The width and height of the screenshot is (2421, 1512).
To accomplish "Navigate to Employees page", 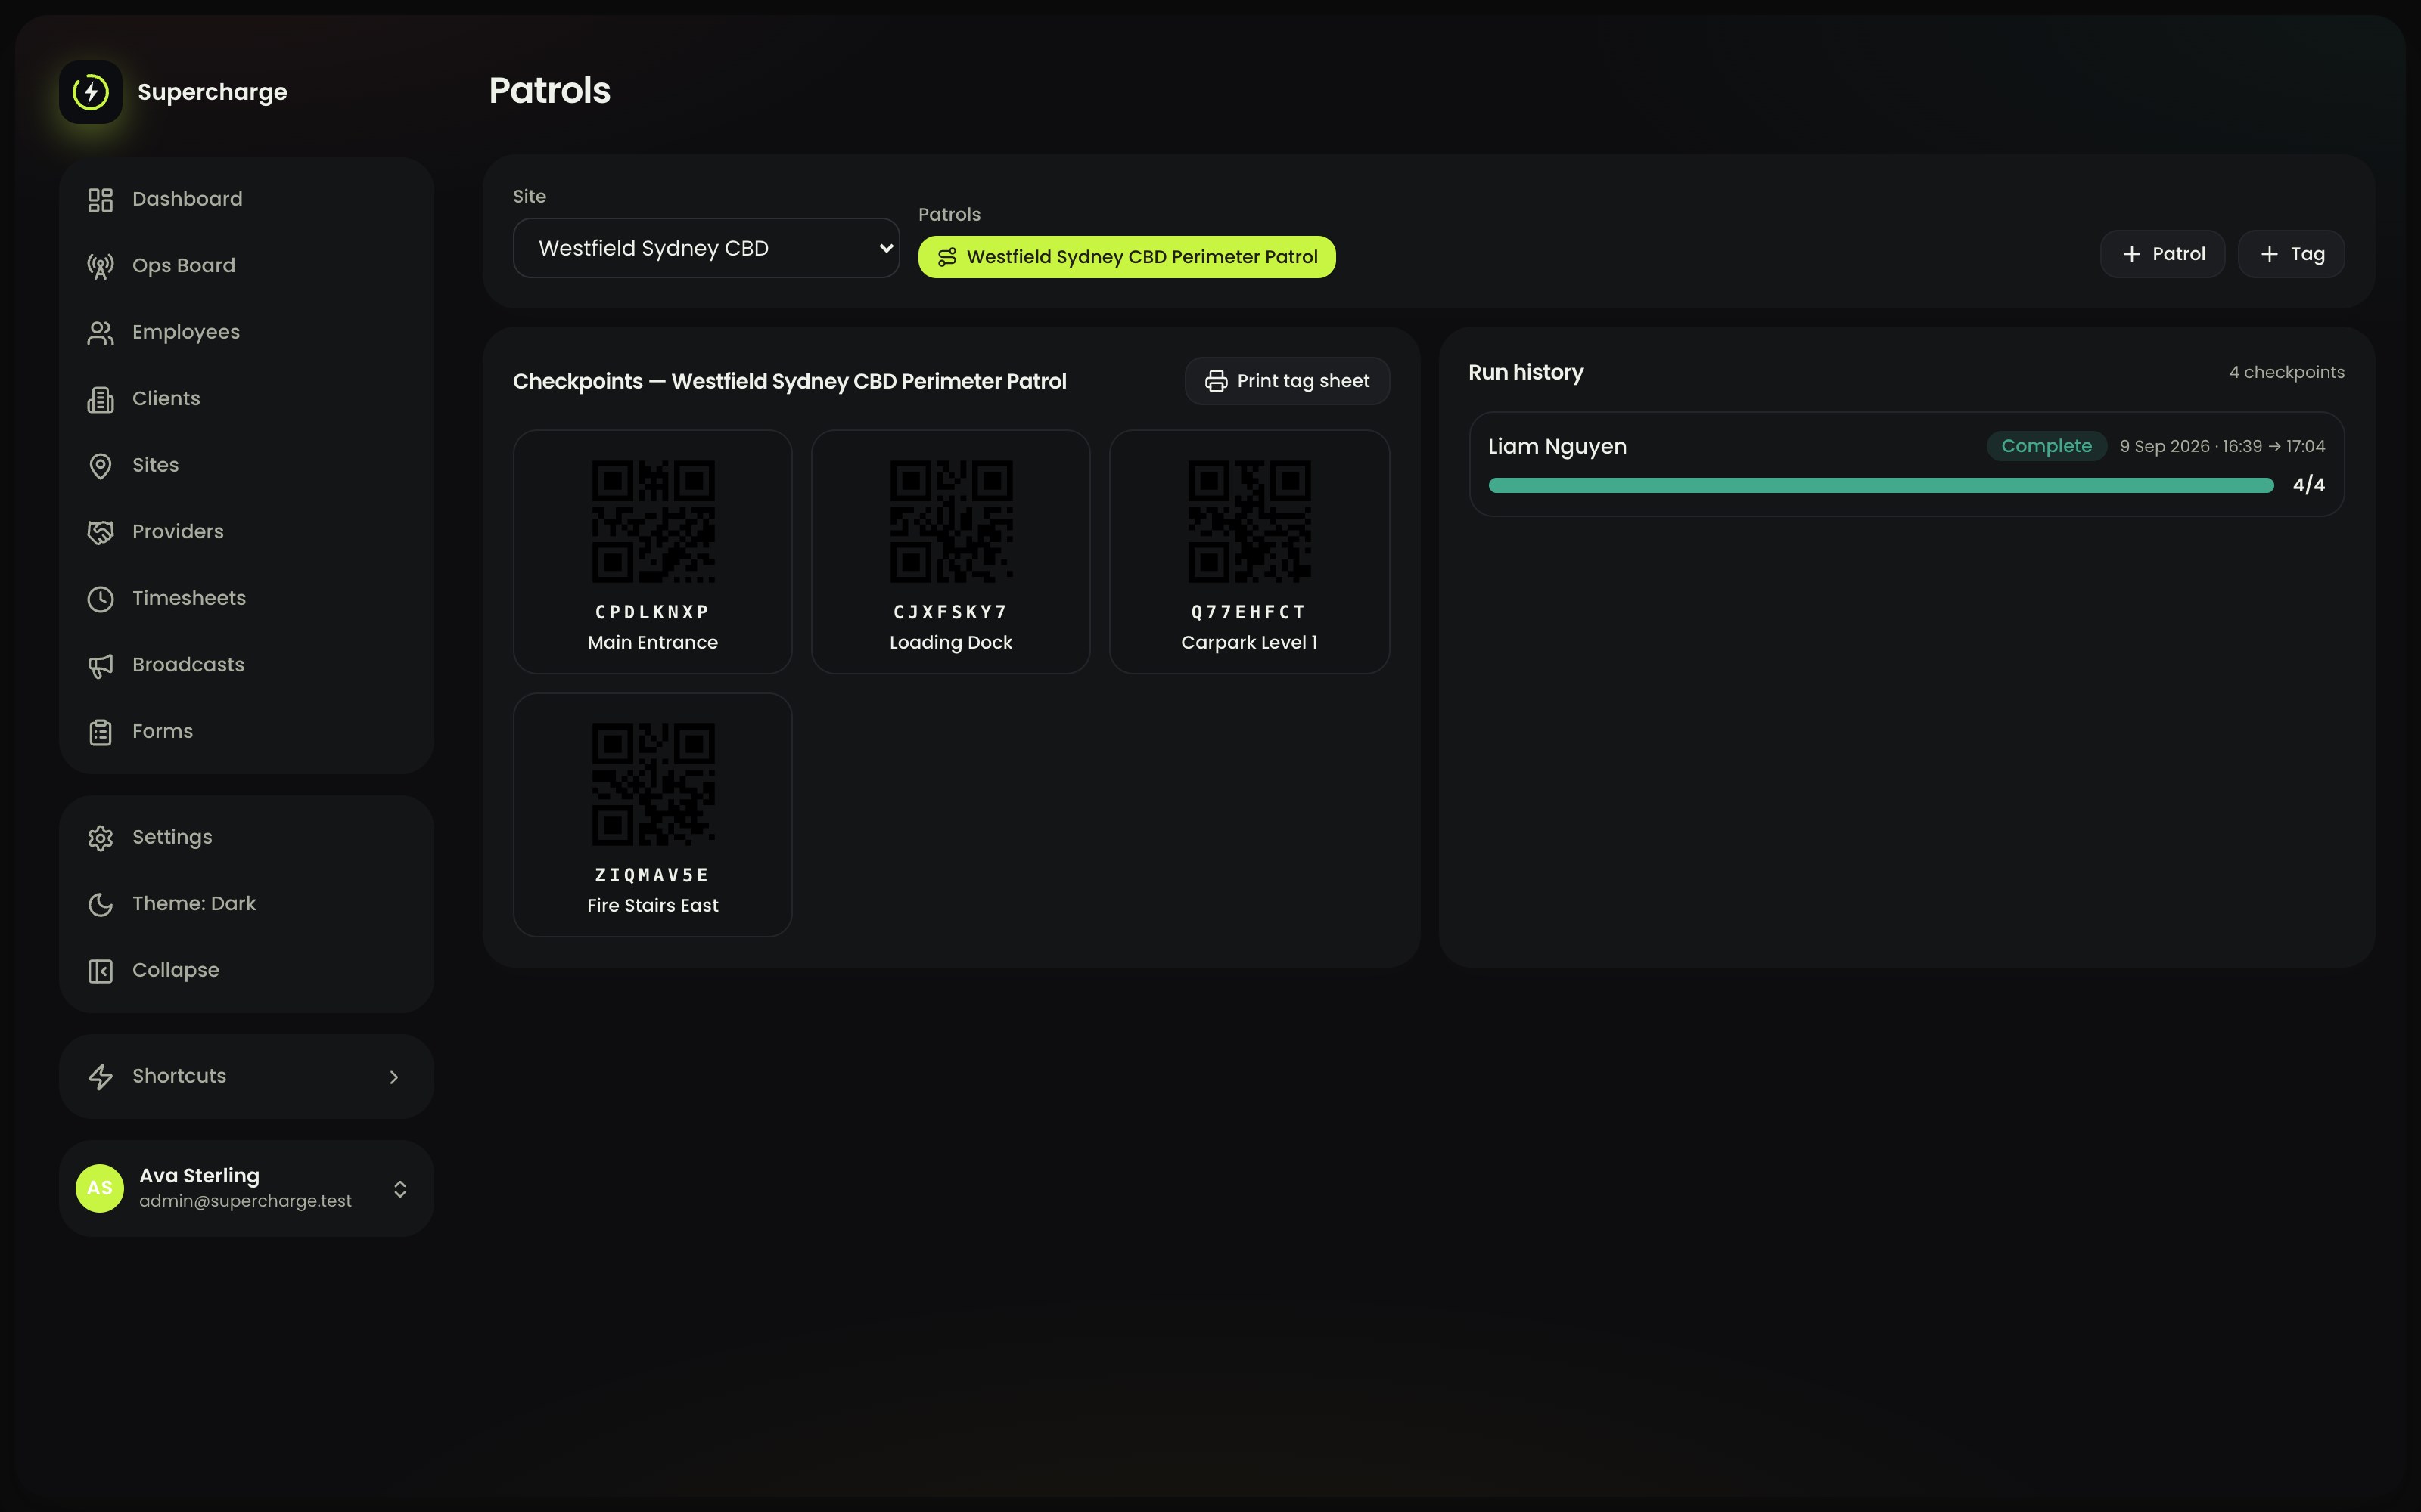I will [246, 332].
